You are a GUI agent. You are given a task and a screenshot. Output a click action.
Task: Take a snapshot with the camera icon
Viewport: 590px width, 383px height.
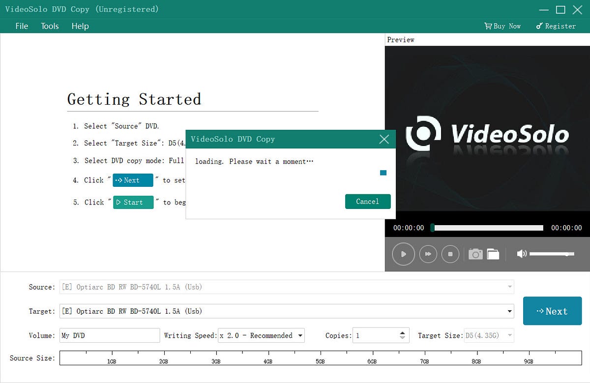[x=475, y=254]
